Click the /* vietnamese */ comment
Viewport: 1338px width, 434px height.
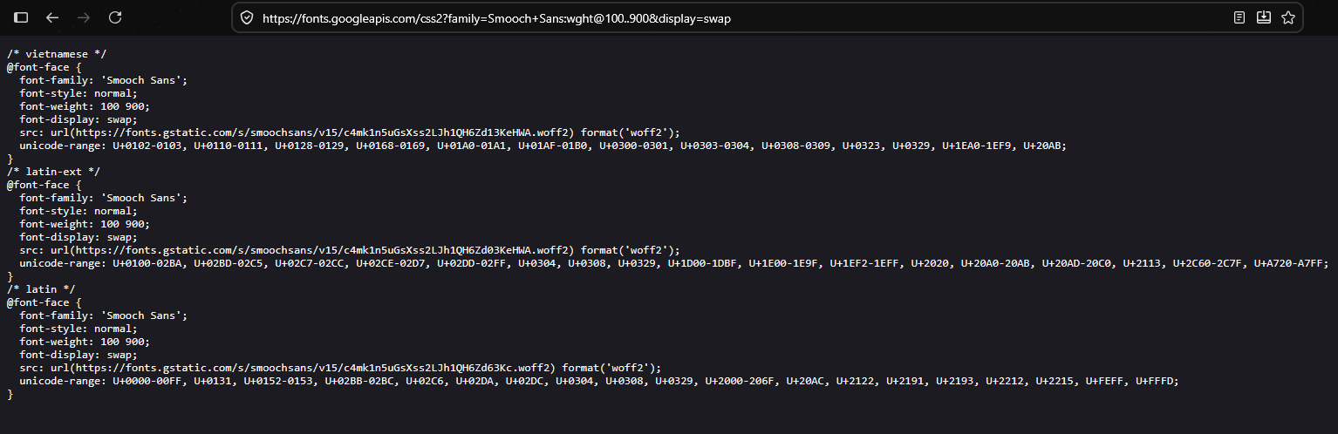[57, 54]
